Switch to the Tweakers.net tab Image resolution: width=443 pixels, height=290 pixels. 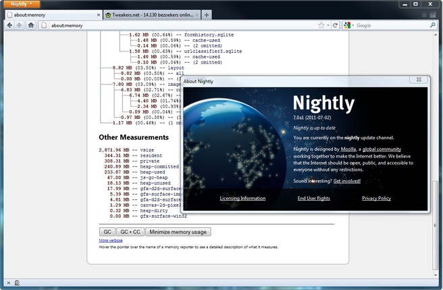[x=152, y=15]
